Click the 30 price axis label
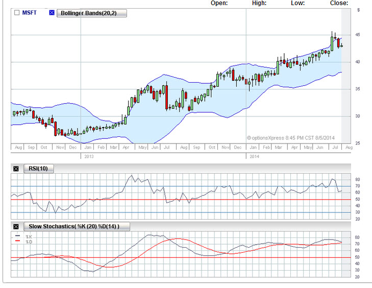Screen dimensions: 372x288 point(358,116)
